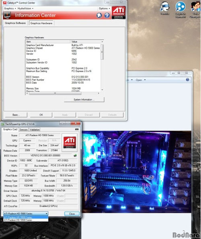
Task: Open the Ventrilo desktop shortcut
Action: 165,8
